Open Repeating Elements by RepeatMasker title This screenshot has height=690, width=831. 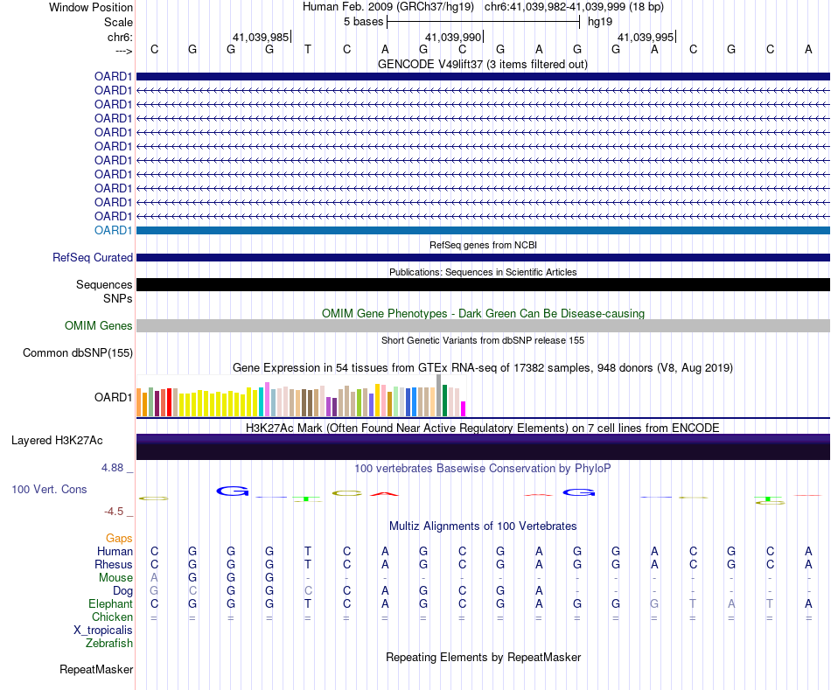pyautogui.click(x=483, y=657)
